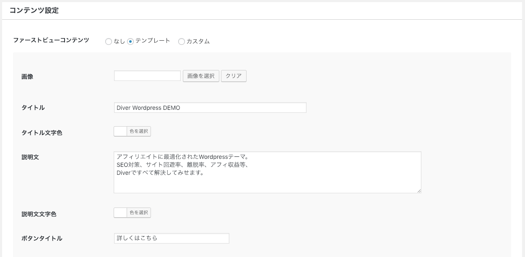Click the 説明文文字色 white color swatch

point(120,213)
